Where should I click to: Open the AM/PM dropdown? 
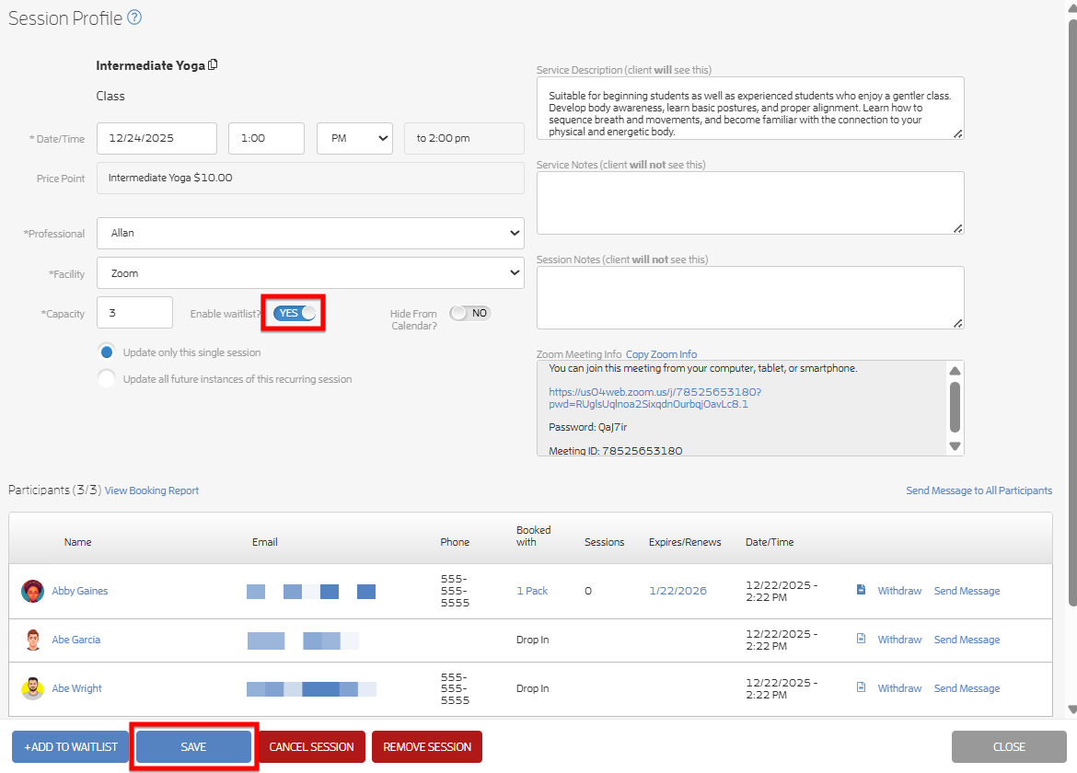[354, 138]
